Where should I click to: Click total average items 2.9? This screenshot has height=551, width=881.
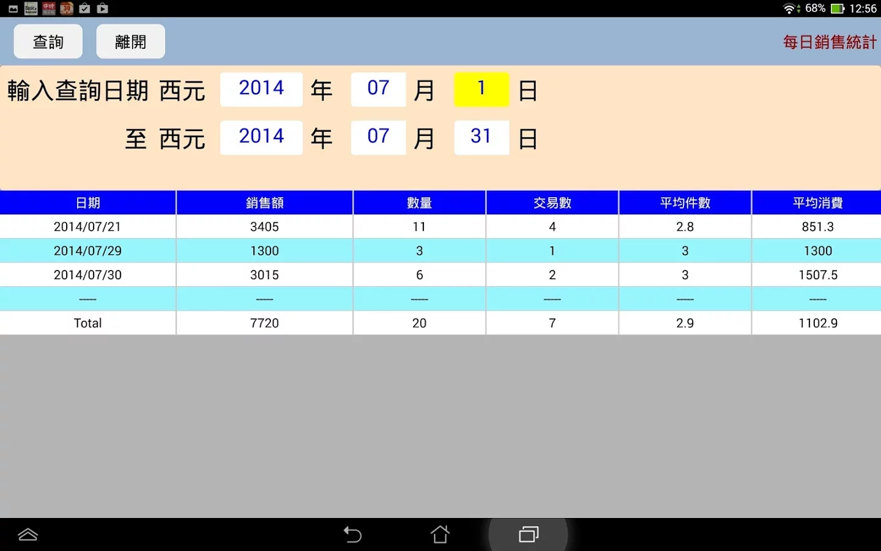685,323
